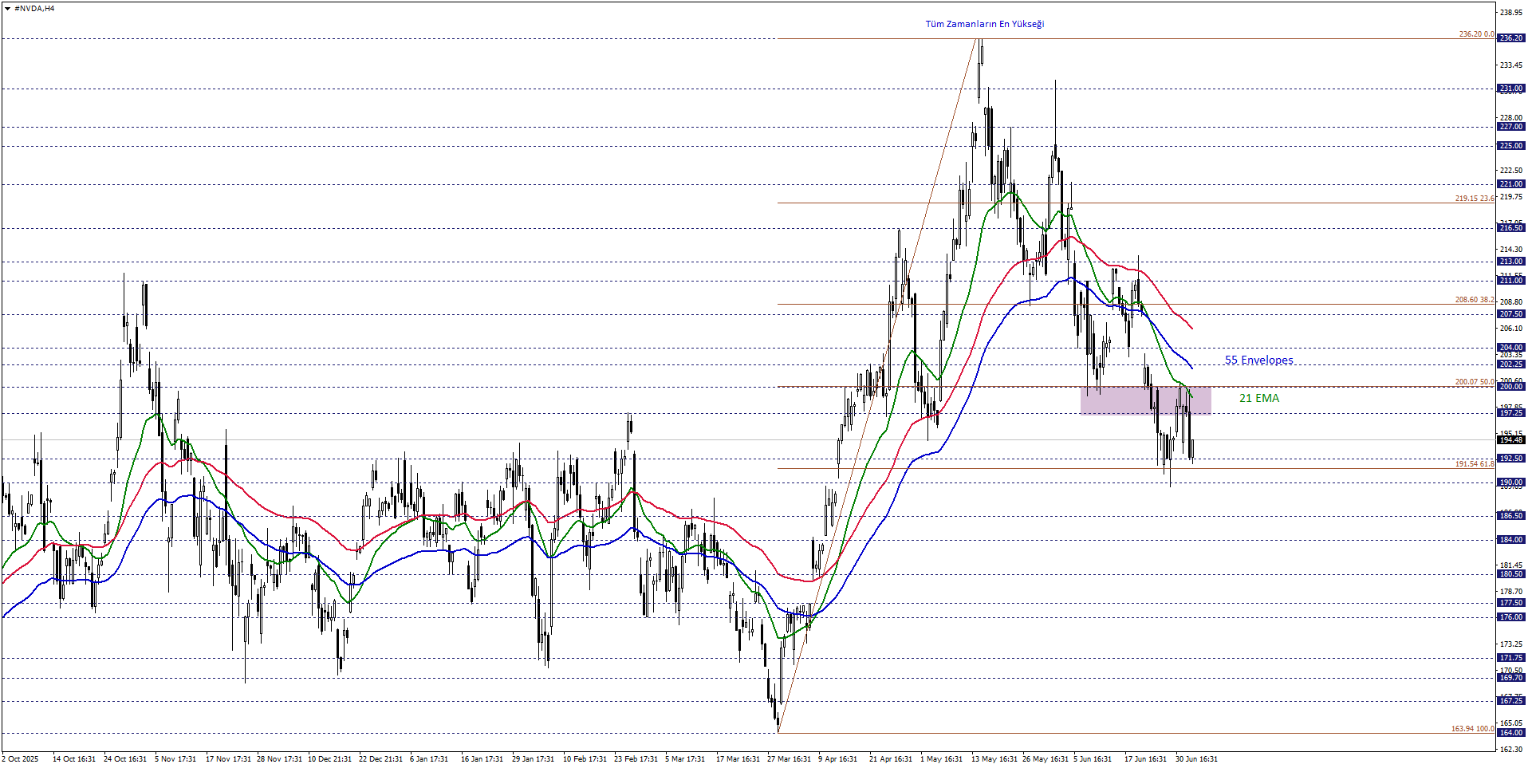Viewport: 1528px width, 768px height.
Task: Select the 236.20 price level marker
Action: pos(1511,38)
